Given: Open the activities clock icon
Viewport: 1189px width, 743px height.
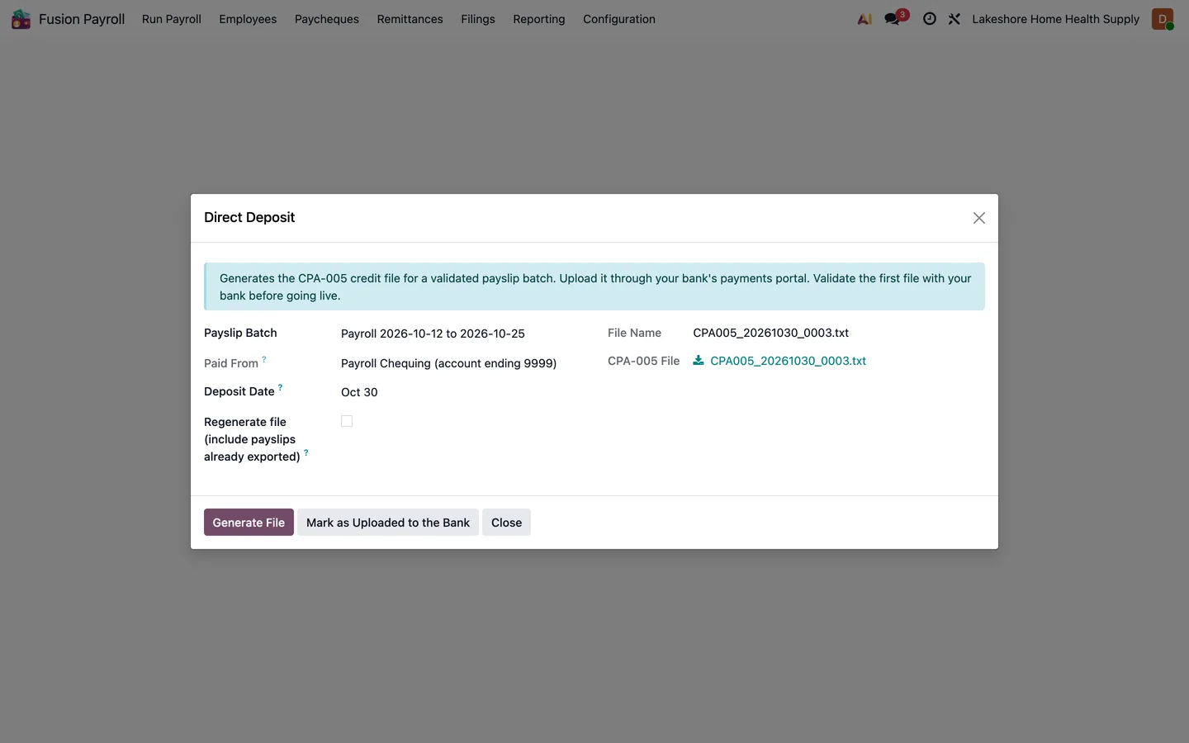Looking at the screenshot, I should (x=930, y=19).
